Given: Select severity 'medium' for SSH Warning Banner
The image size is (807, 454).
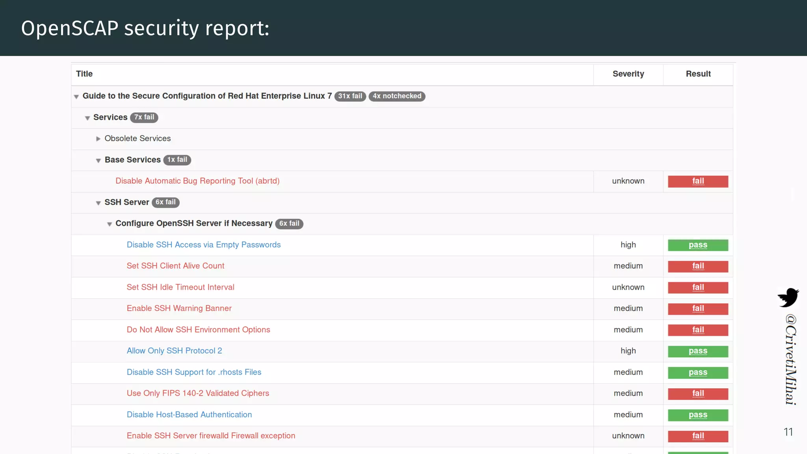Looking at the screenshot, I should coord(628,308).
